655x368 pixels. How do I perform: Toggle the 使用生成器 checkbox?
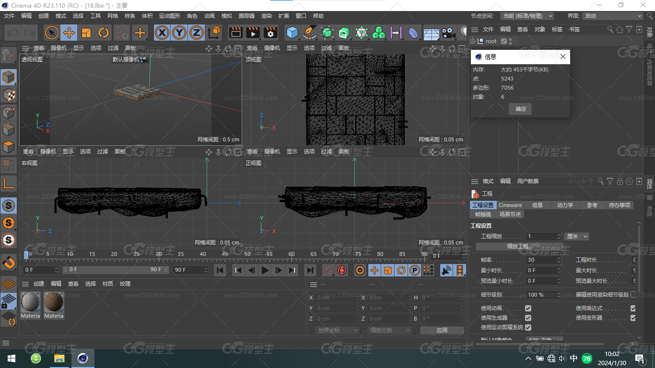(528, 318)
